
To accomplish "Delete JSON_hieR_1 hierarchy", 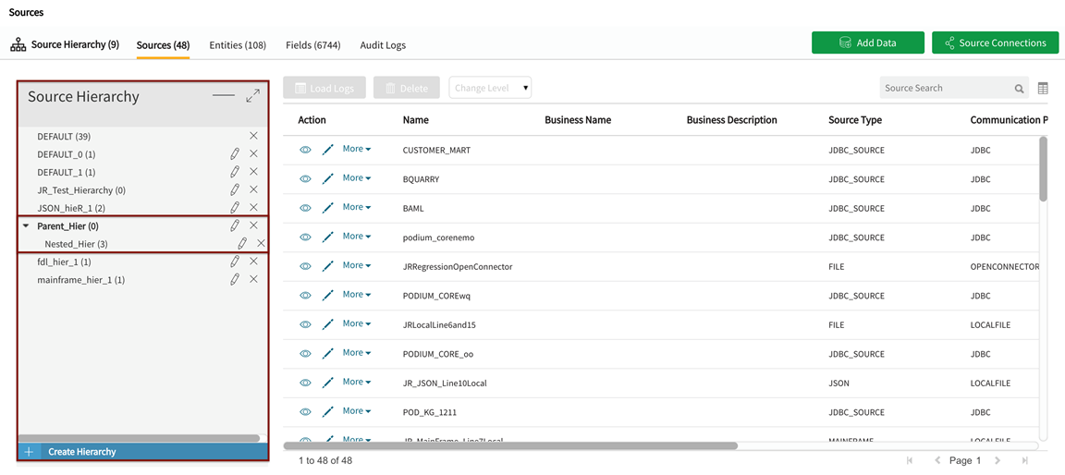I will click(253, 207).
